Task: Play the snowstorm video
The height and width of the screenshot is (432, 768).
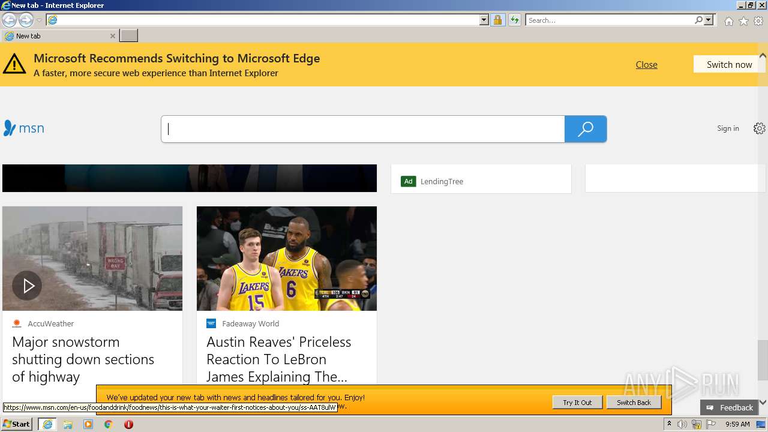Action: pyautogui.click(x=27, y=286)
